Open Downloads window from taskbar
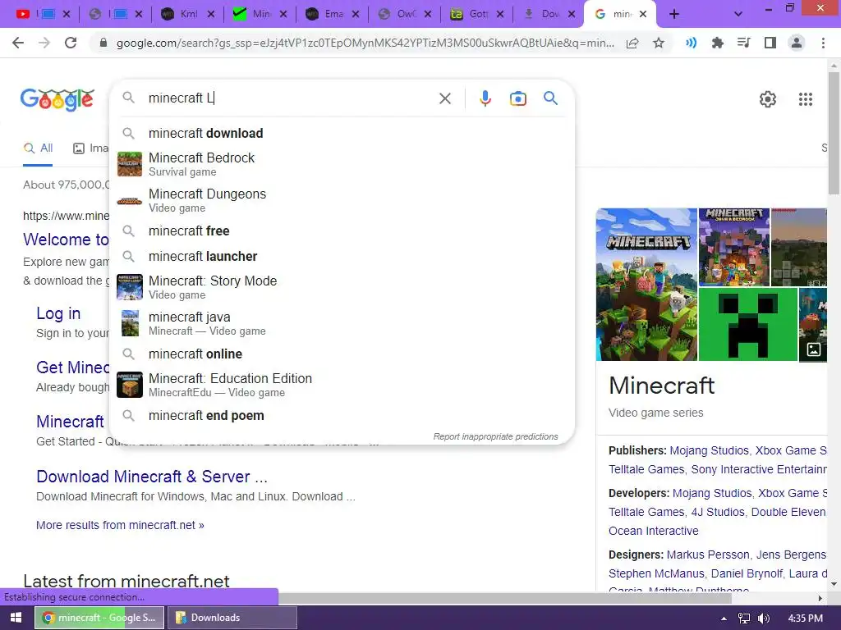Image resolution: width=841 pixels, height=630 pixels. point(232,618)
